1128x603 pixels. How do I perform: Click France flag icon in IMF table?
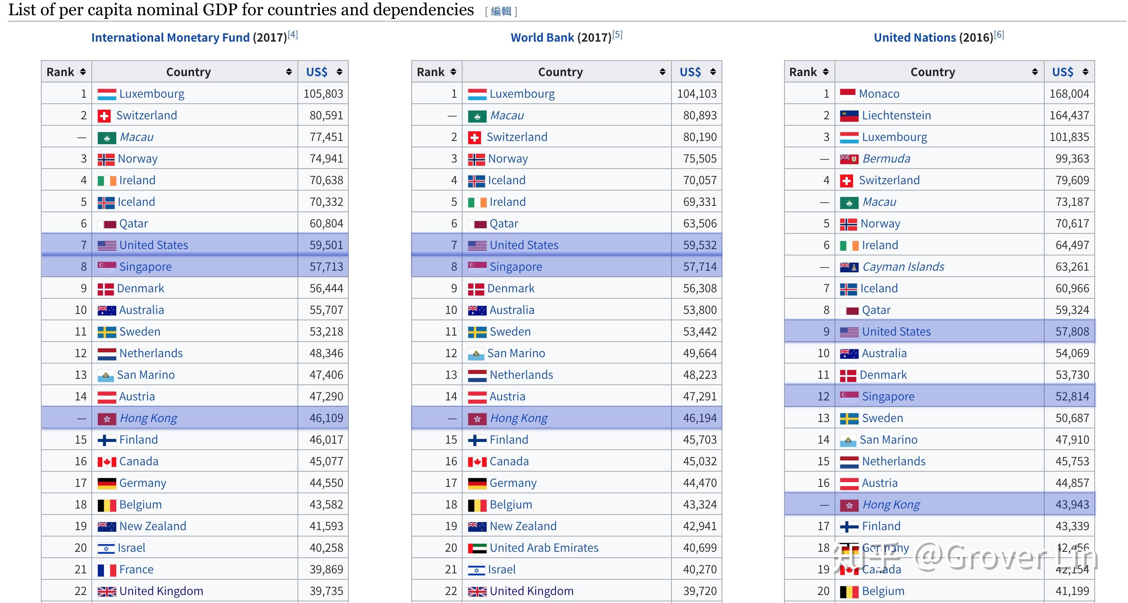(106, 570)
